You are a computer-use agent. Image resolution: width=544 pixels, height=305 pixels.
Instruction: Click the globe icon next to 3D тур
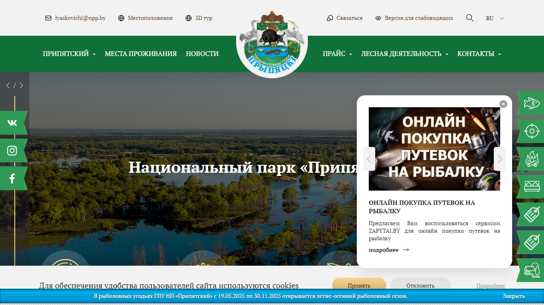(x=189, y=18)
